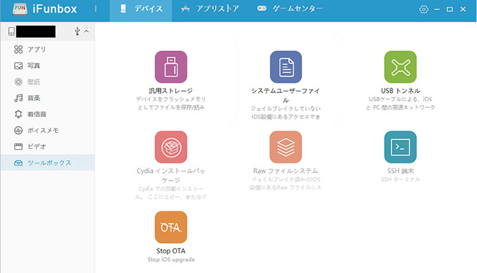Select ツールボックス in the sidebar
Image resolution: width=477 pixels, height=273 pixels.
48,163
